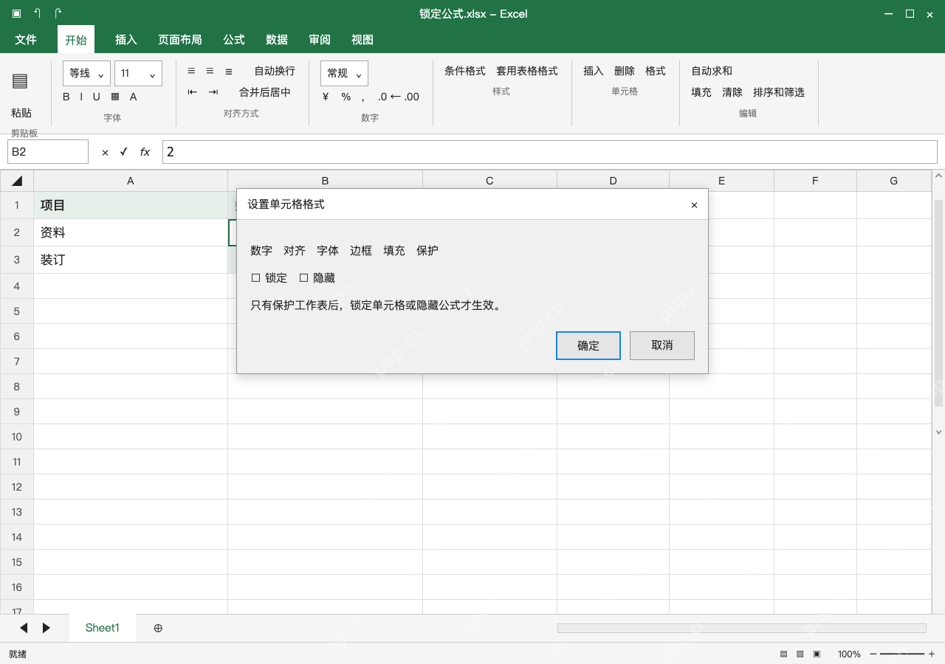Click the 取消 button
The image size is (945, 664).
662,345
